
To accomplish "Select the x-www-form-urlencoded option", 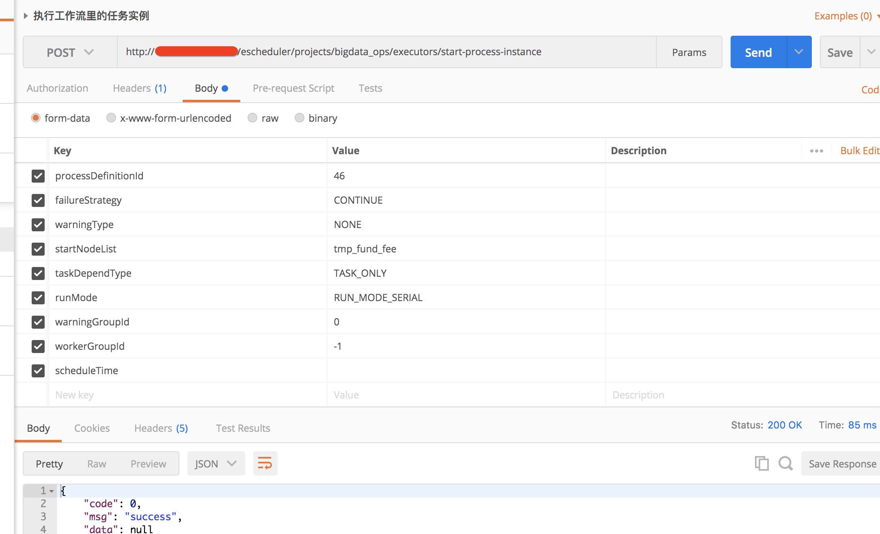I will (111, 118).
